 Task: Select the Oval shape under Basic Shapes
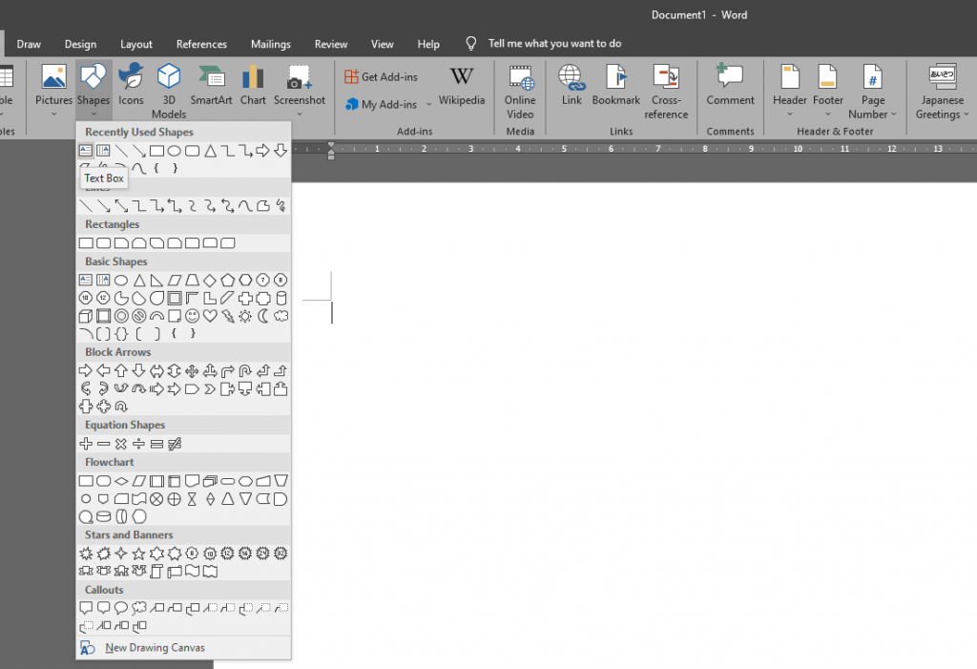[122, 280]
